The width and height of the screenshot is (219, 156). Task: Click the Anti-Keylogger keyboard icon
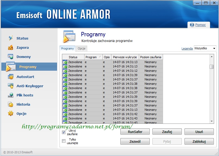pyautogui.click(x=11, y=86)
